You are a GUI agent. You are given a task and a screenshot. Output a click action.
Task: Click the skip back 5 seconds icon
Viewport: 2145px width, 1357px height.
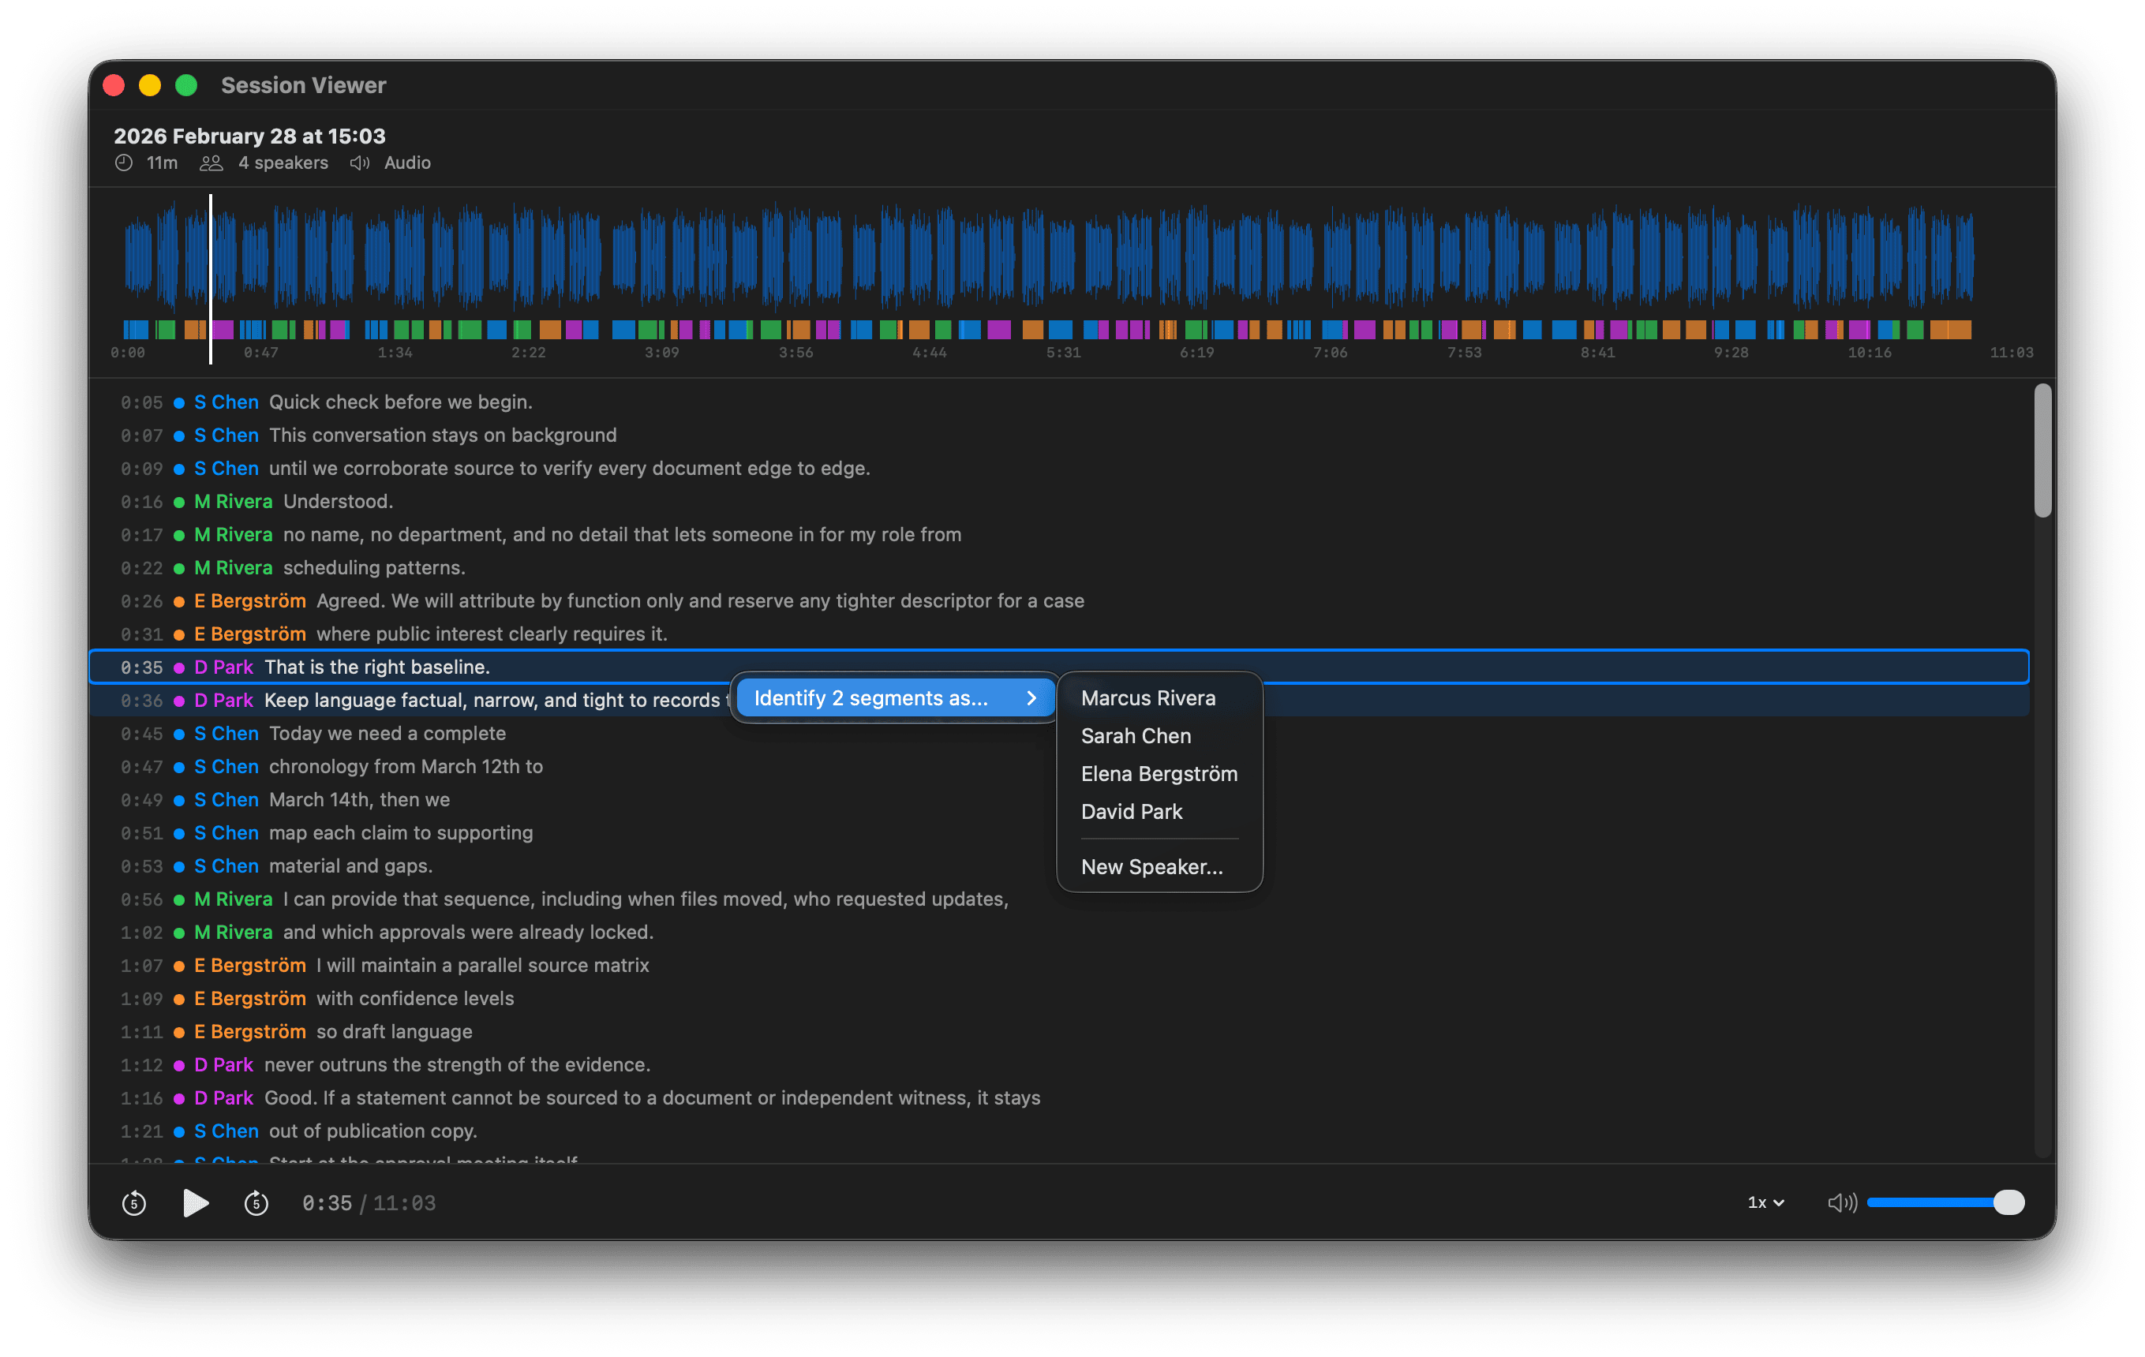coord(133,1202)
